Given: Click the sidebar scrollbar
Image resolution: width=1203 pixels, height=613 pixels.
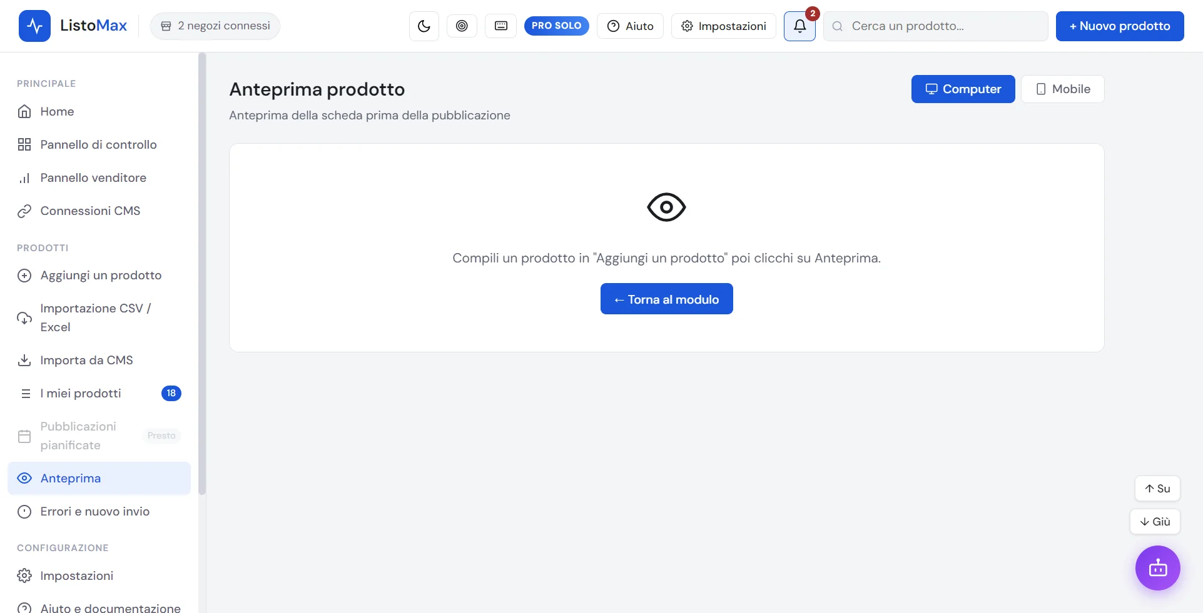Looking at the screenshot, I should 202,274.
